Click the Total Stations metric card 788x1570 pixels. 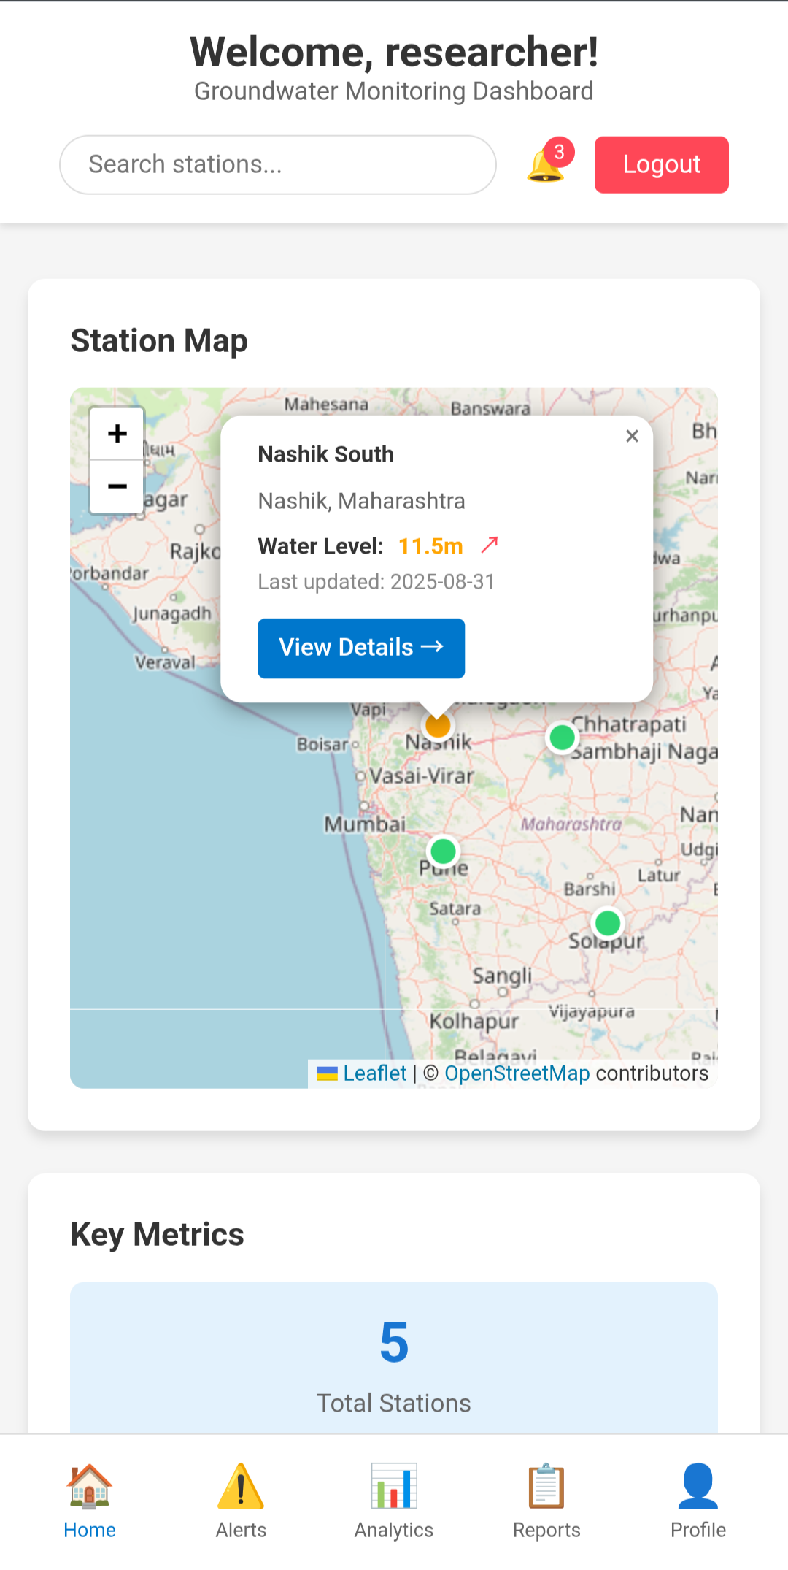394,1358
